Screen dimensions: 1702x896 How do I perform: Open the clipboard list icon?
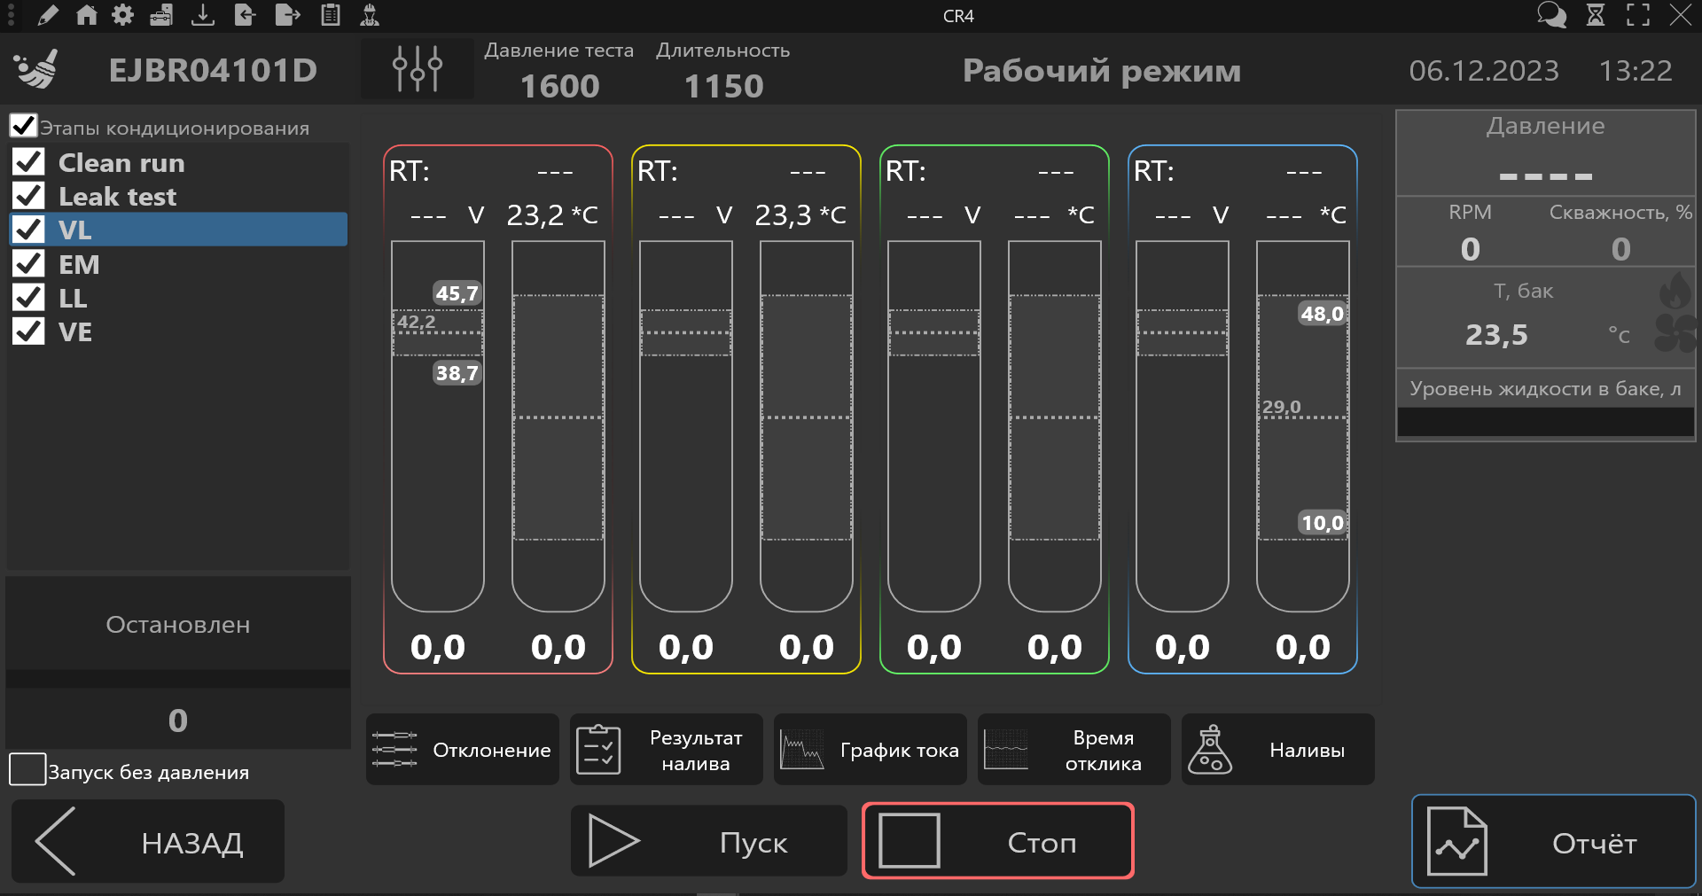pos(331,15)
